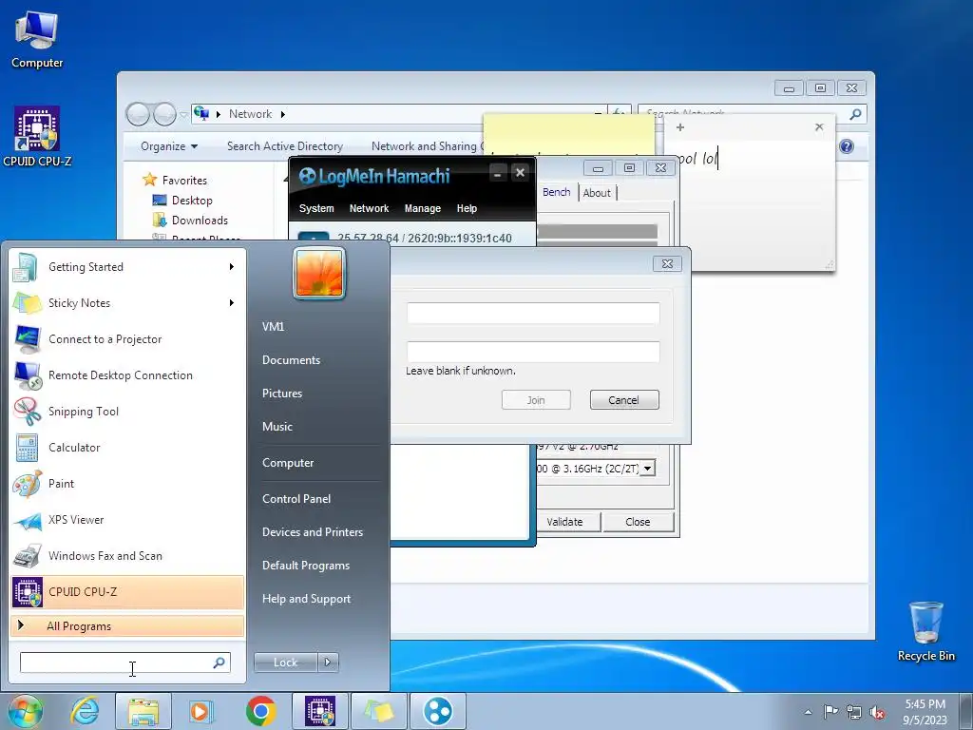Launch the Calculator program
This screenshot has width=973, height=730.
pyautogui.click(x=127, y=448)
